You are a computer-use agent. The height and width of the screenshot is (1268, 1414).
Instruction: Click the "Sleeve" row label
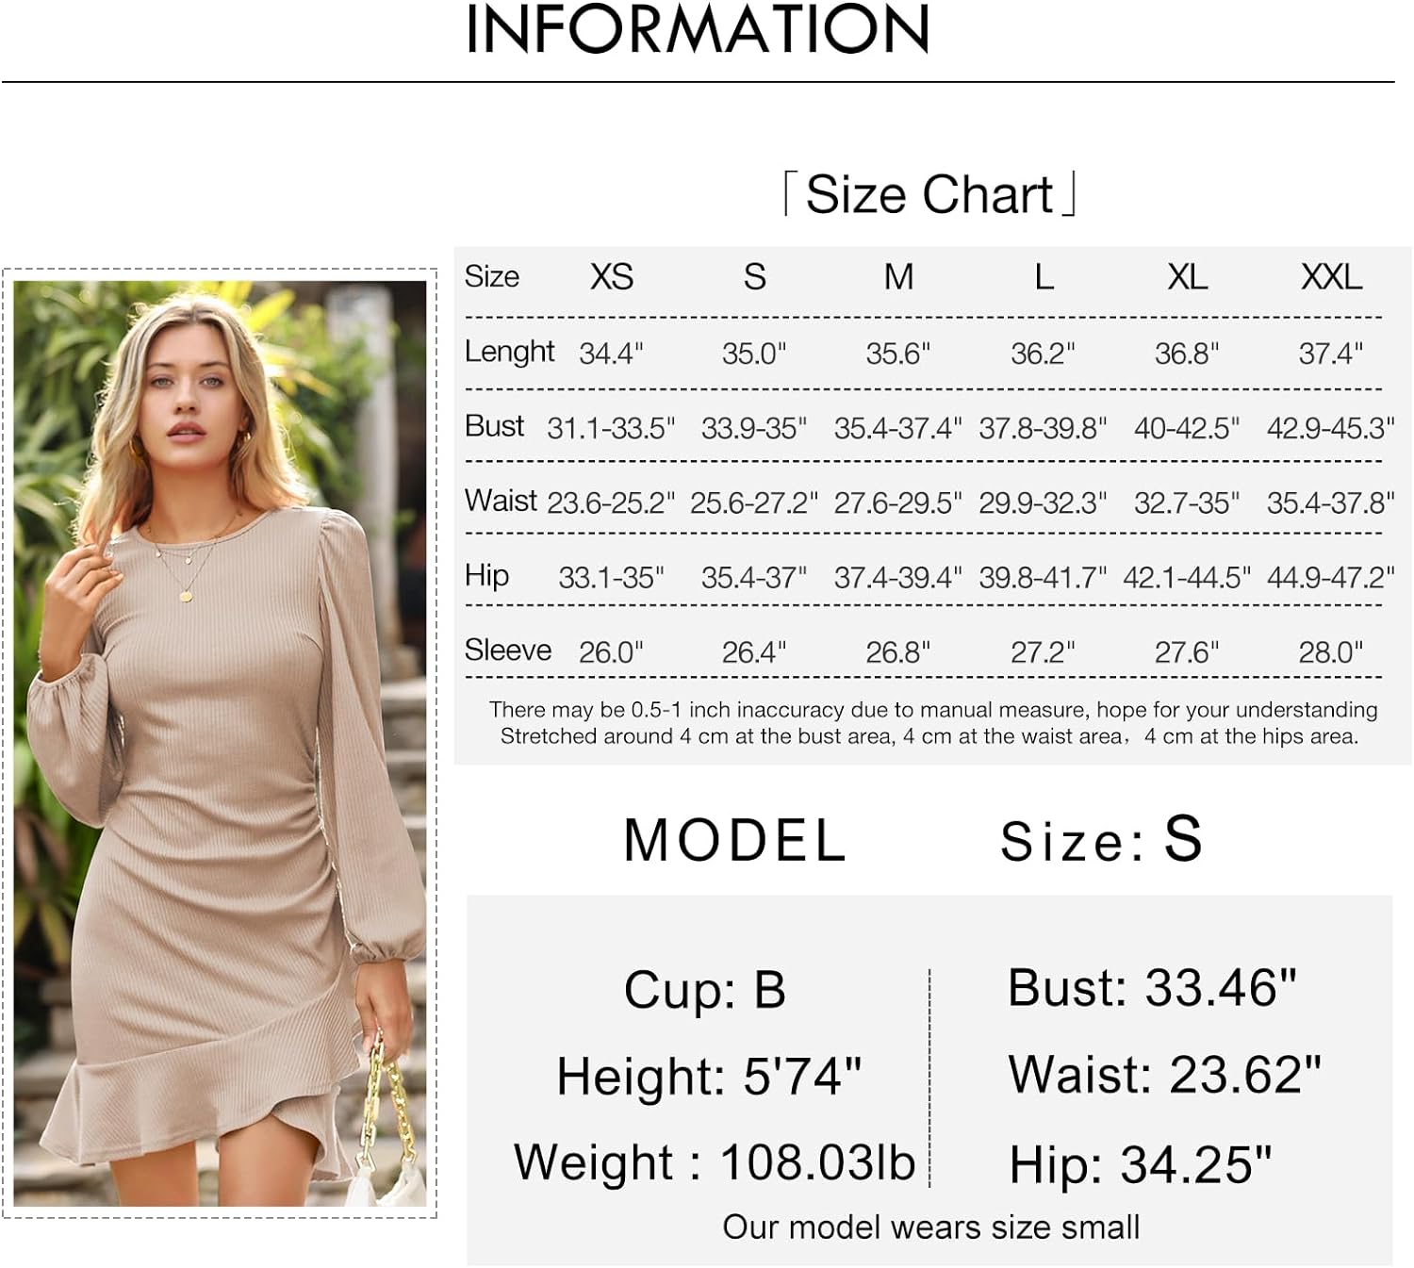[508, 650]
